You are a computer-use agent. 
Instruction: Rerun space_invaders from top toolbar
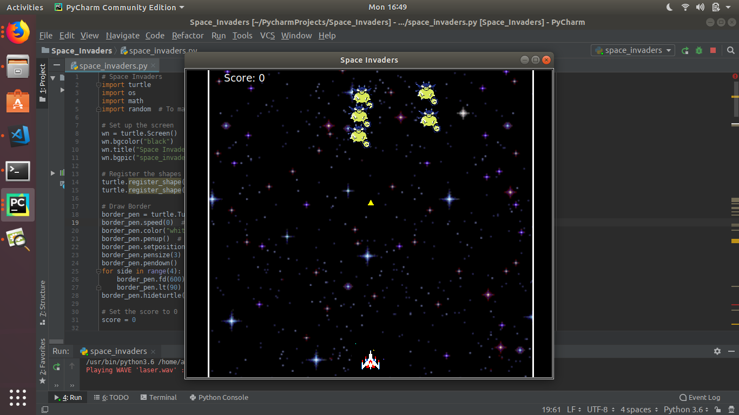pos(685,50)
